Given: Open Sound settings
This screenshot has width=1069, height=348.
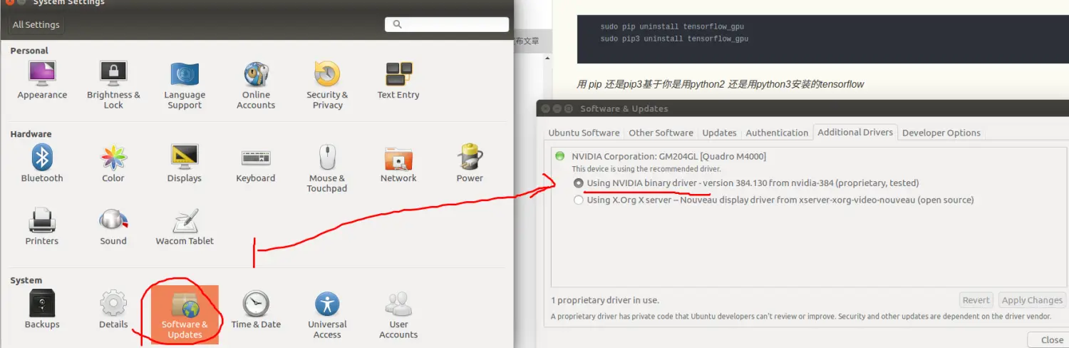Looking at the screenshot, I should click(113, 227).
